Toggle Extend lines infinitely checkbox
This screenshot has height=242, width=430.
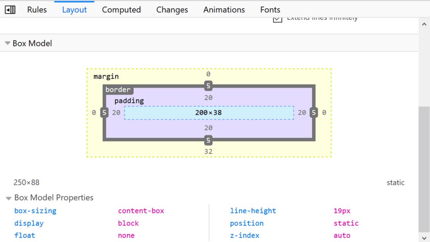pos(278,19)
